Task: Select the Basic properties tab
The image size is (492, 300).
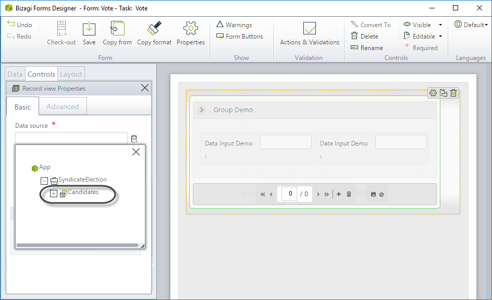Action: tap(22, 107)
